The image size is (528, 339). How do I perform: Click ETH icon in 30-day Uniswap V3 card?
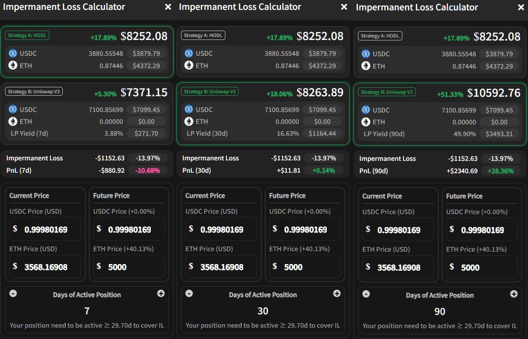(189, 121)
